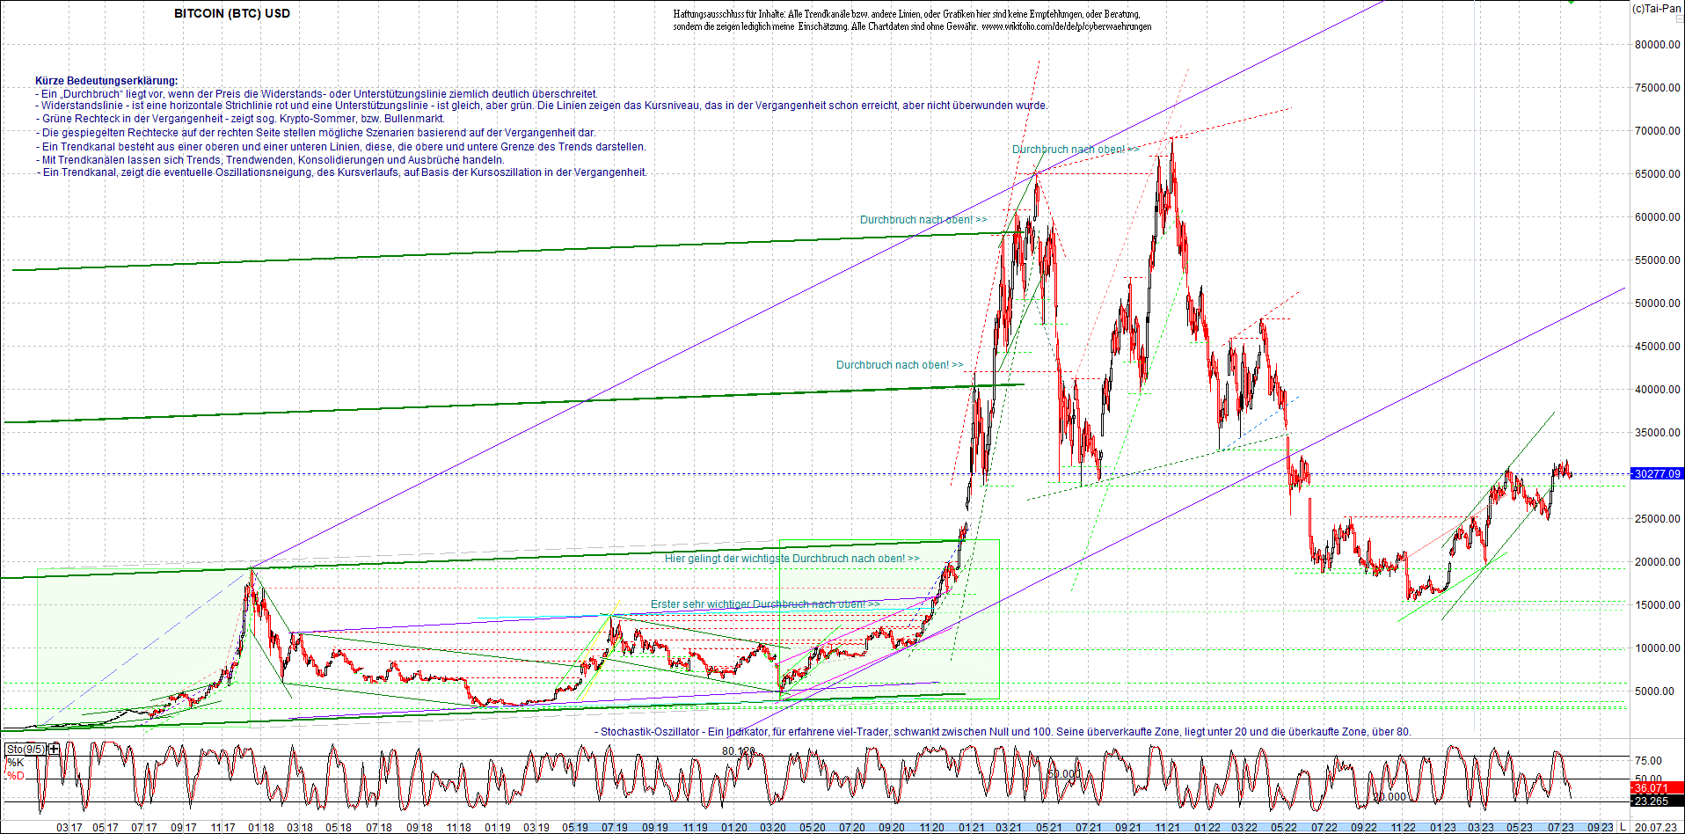This screenshot has height=834, width=1685.
Task: Select the %K line label
Action: coord(14,762)
